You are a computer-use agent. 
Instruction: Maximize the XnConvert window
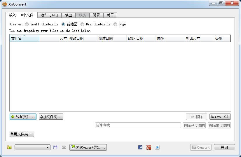coord(221,3)
